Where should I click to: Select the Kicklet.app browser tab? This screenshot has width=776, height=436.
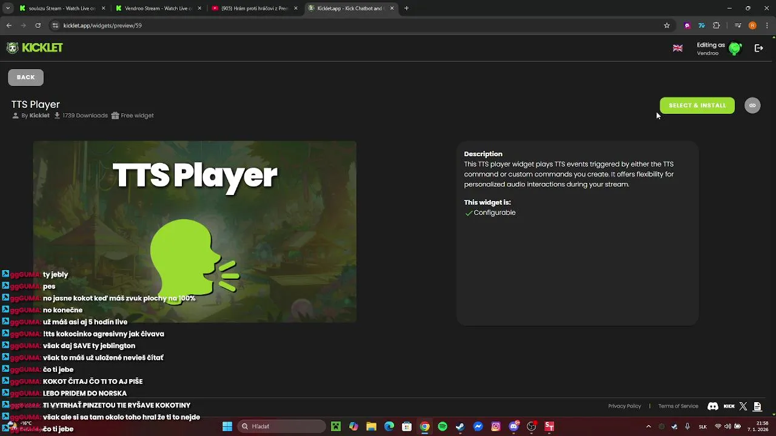point(350,8)
